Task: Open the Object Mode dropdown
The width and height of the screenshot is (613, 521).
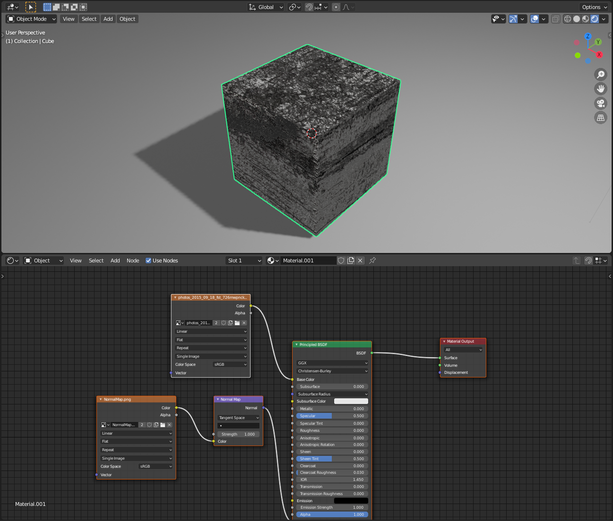Action: point(31,19)
